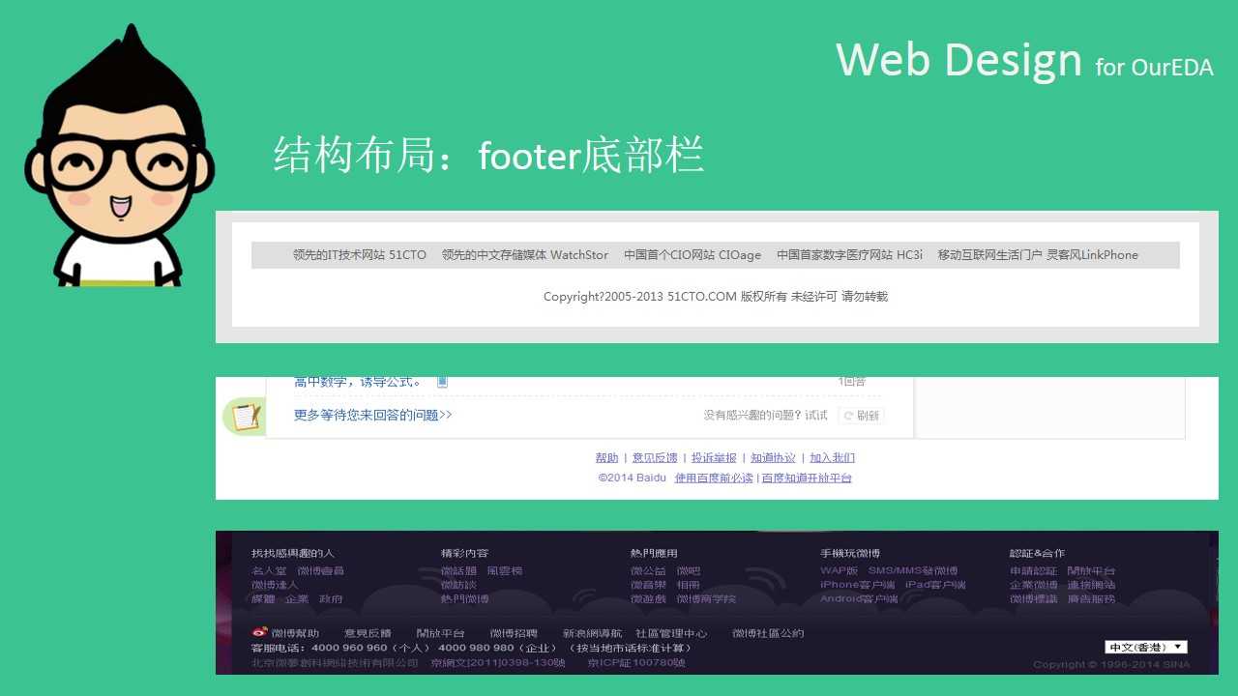1238x696 pixels.
Task: Open the 使用百度前必读 link
Action: (x=714, y=478)
